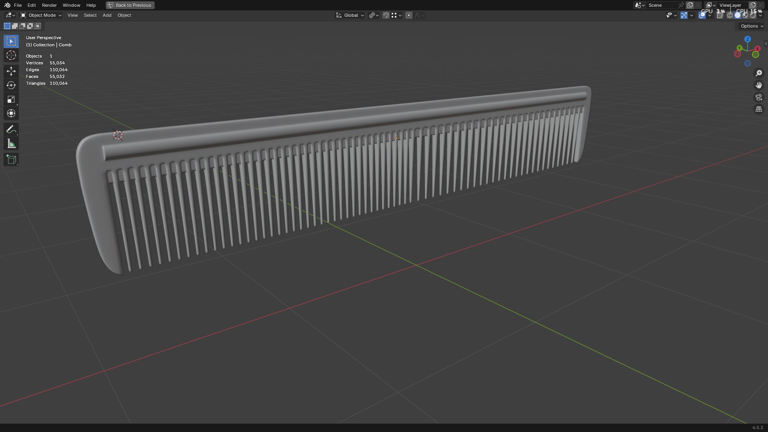Click the sidebar expand arrow at right edge
768x432 pixels.
766,44
